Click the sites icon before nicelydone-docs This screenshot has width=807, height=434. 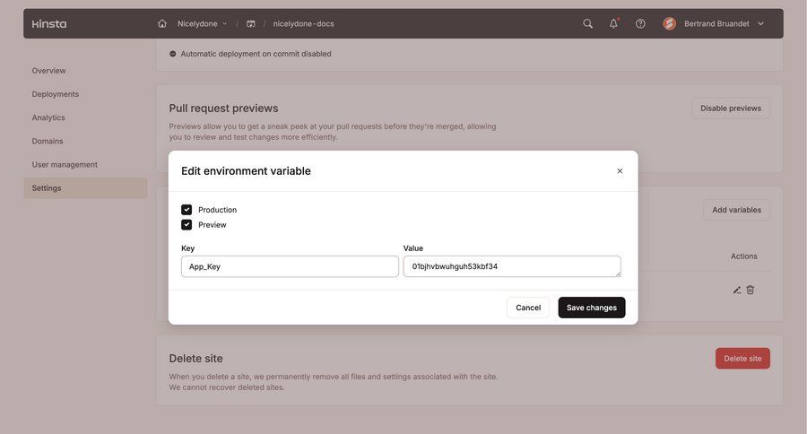coord(251,23)
